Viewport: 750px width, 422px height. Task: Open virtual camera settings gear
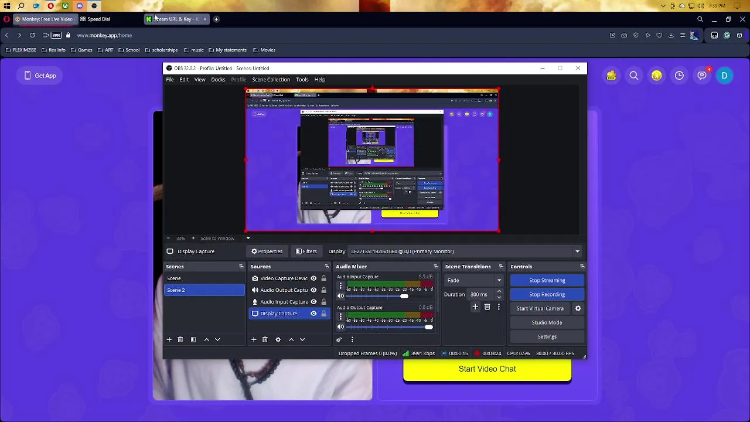click(578, 308)
